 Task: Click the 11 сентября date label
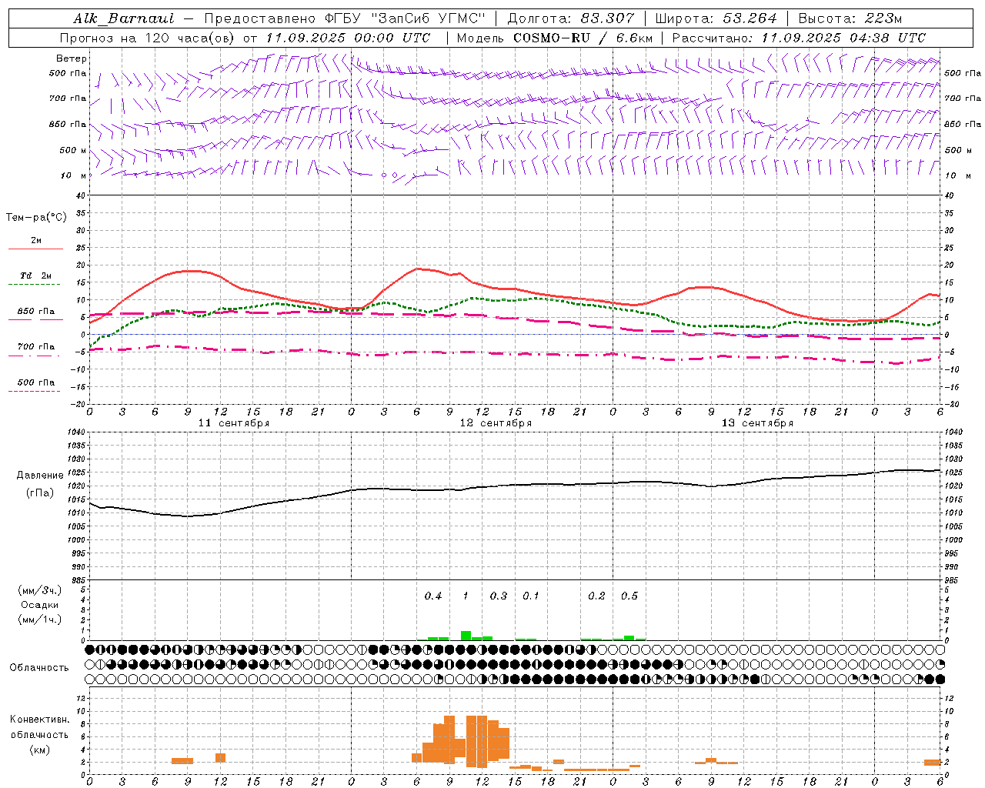pyautogui.click(x=234, y=423)
